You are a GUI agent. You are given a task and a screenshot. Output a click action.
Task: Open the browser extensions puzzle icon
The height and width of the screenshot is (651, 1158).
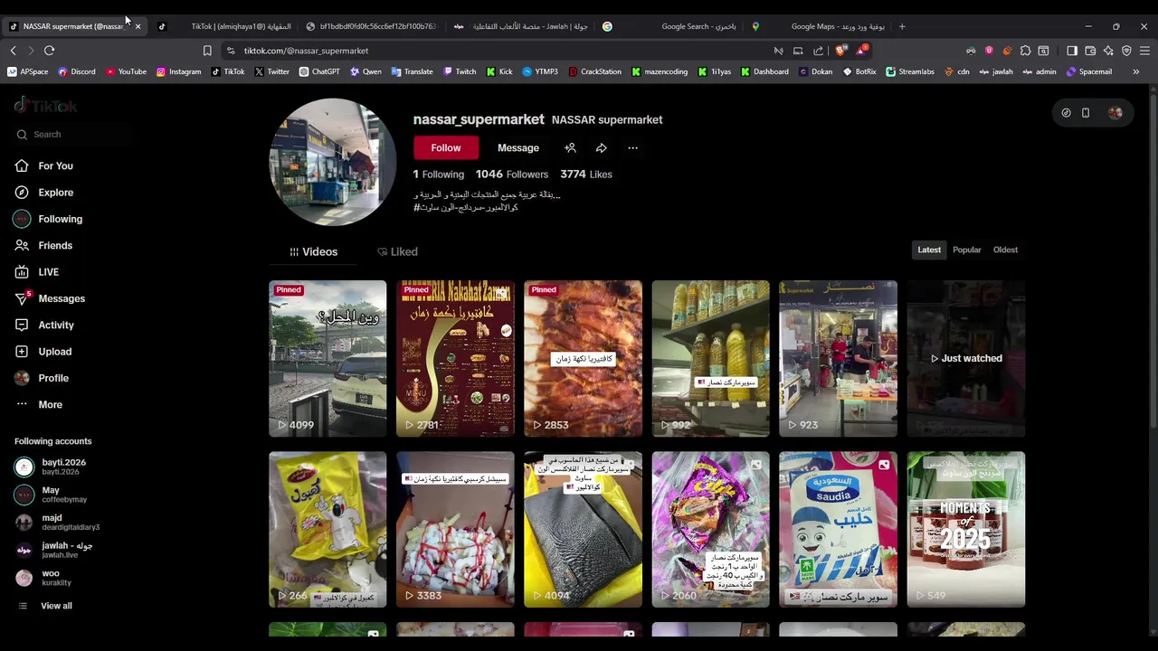pyautogui.click(x=1025, y=51)
